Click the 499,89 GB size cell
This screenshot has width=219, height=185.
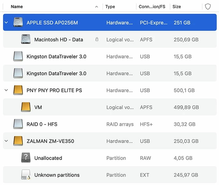(x=186, y=107)
